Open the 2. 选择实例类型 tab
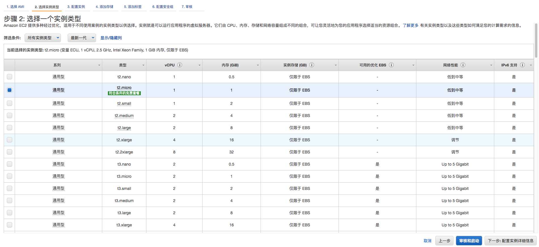This screenshot has height=247, width=539. point(47,7)
